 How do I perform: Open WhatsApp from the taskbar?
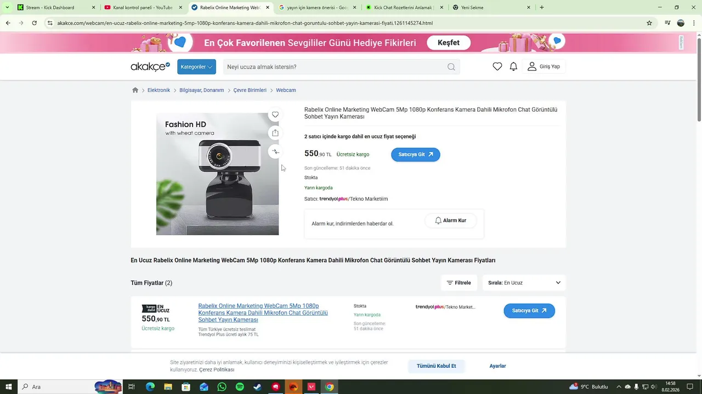click(x=222, y=387)
